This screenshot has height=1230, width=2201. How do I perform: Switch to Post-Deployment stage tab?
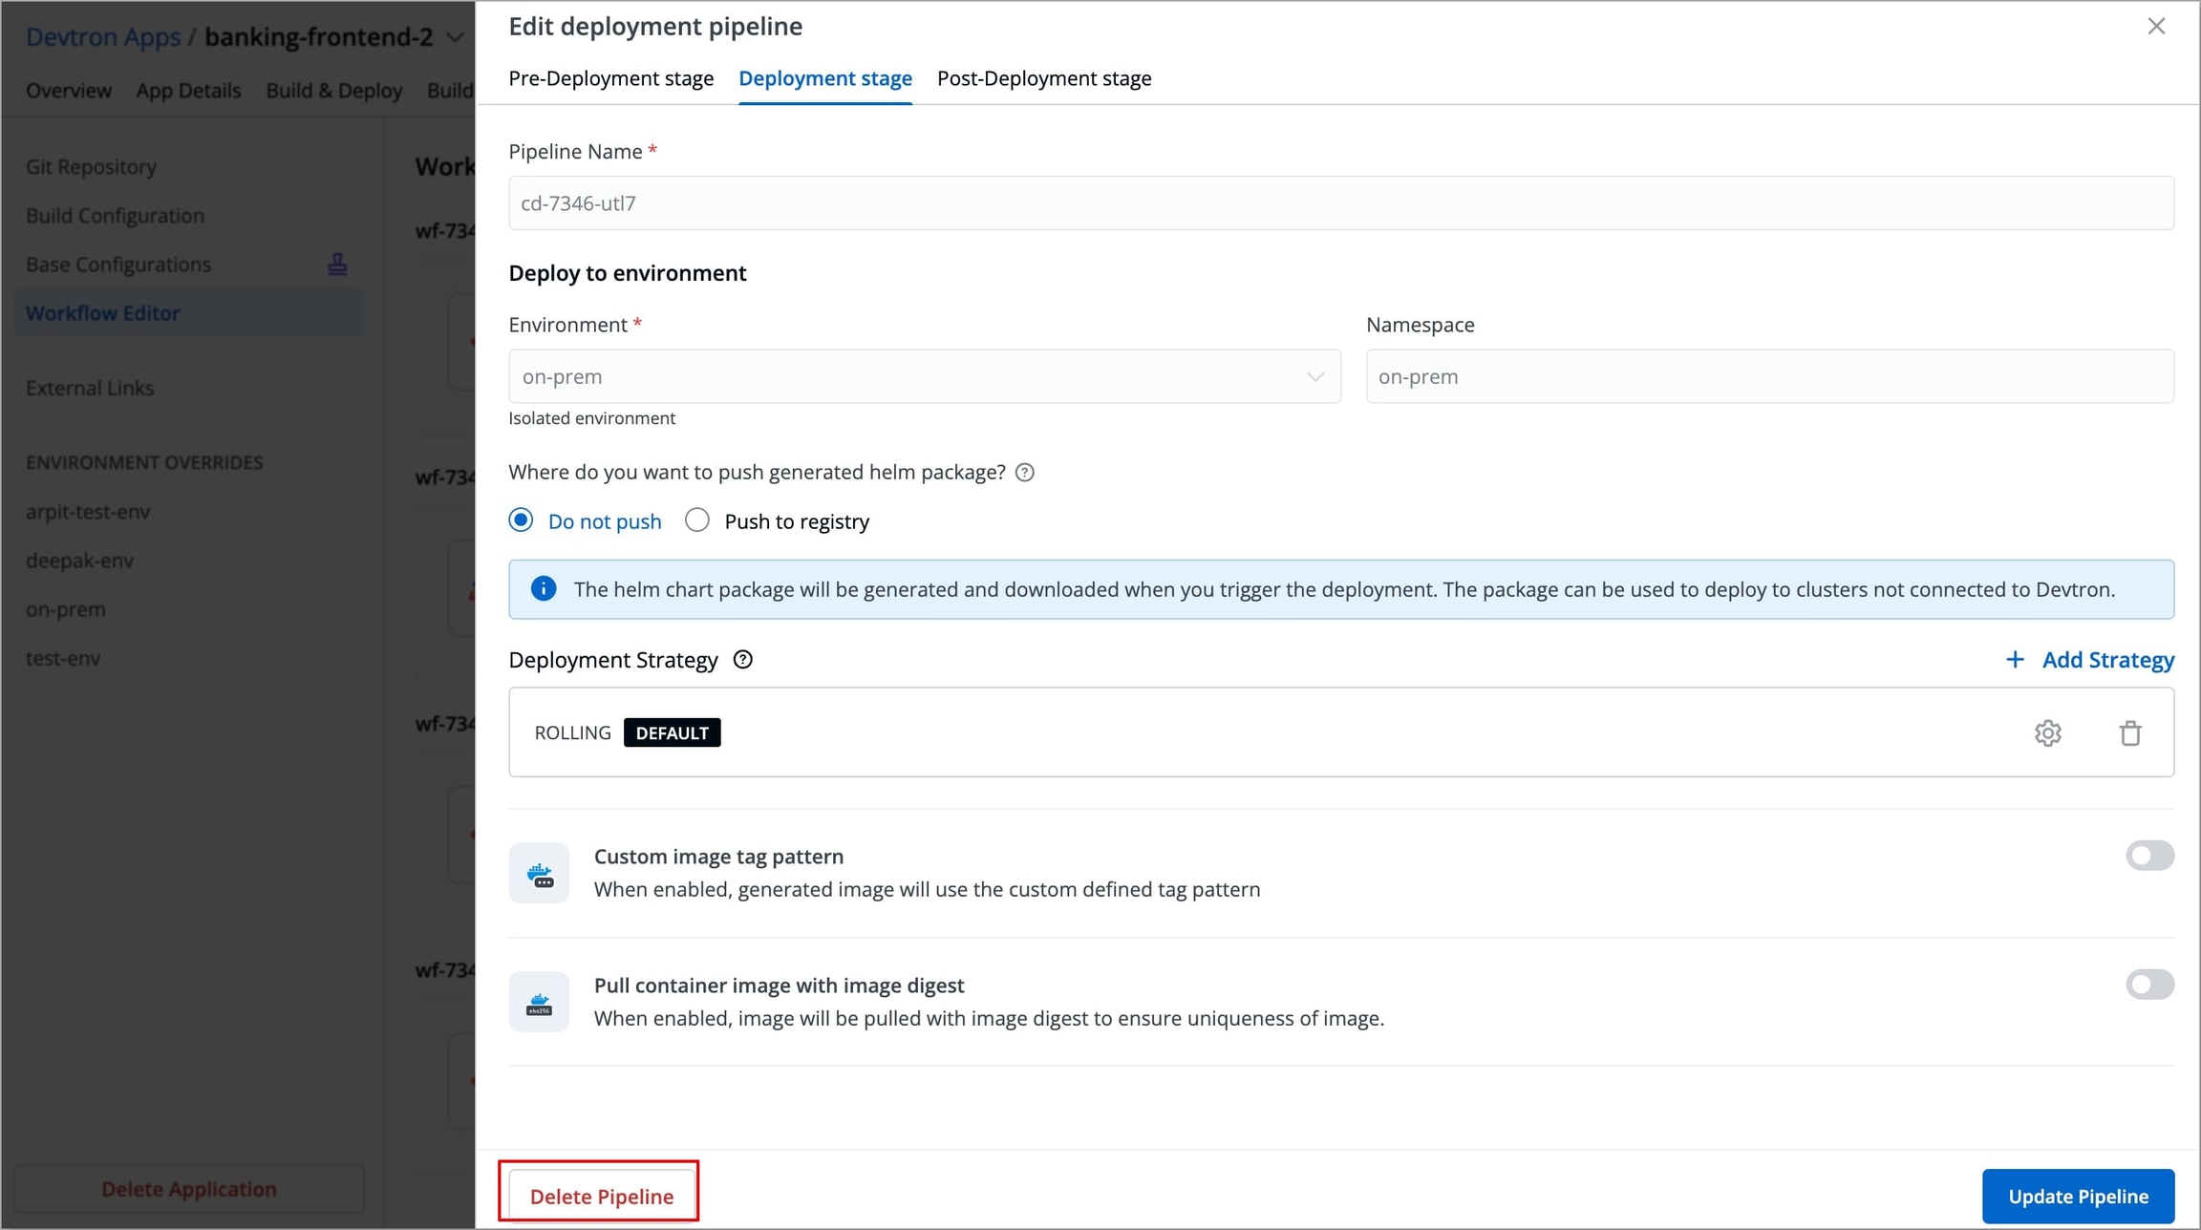1043,78
